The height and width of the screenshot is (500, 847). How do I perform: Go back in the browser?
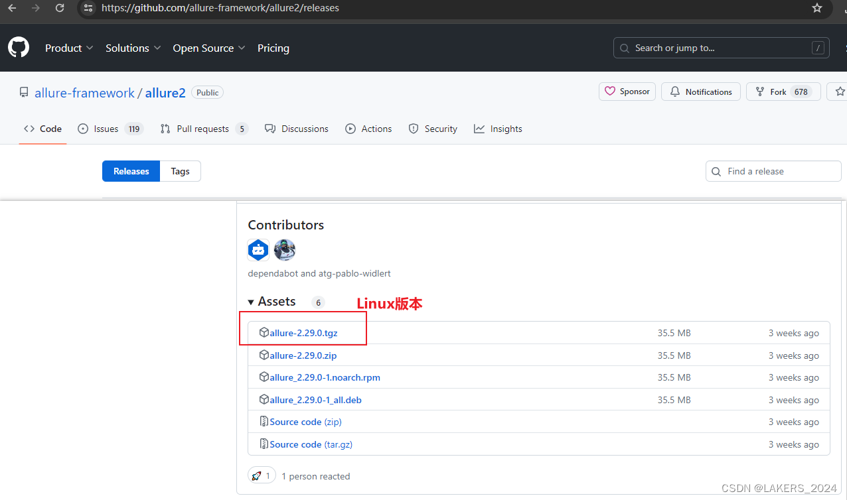tap(12, 8)
